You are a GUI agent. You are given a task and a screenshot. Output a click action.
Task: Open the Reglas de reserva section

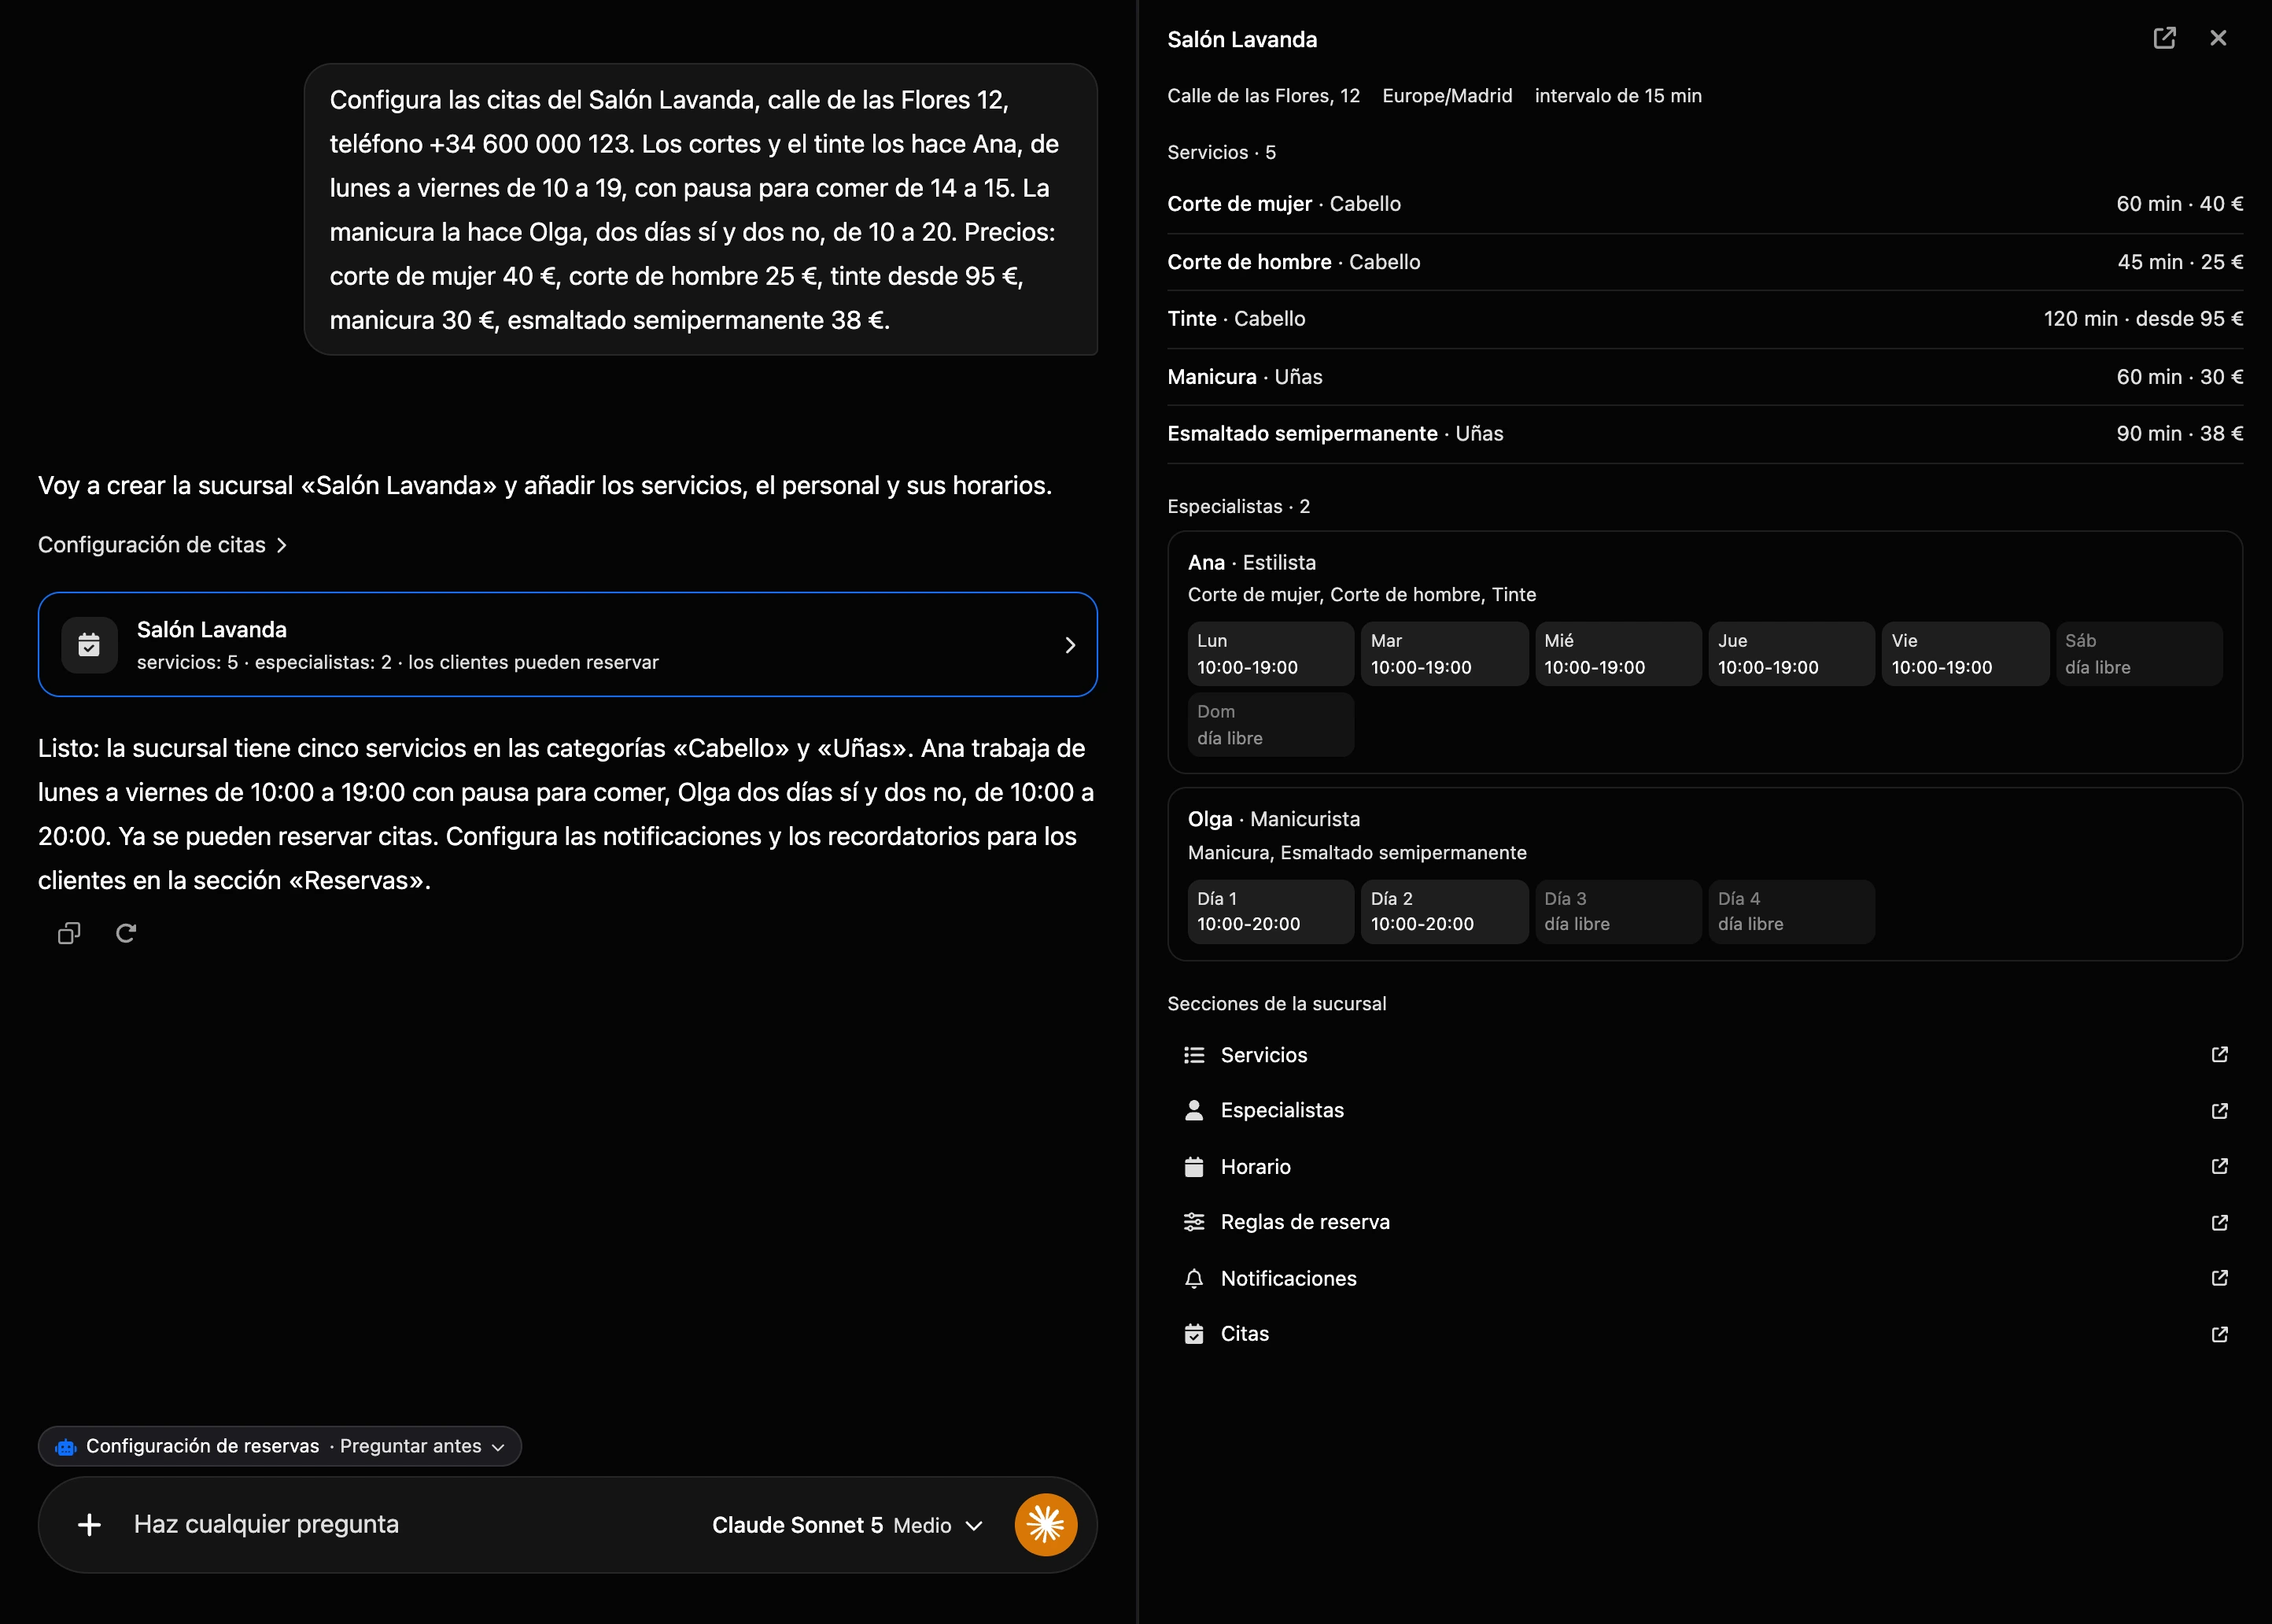[1706, 1222]
